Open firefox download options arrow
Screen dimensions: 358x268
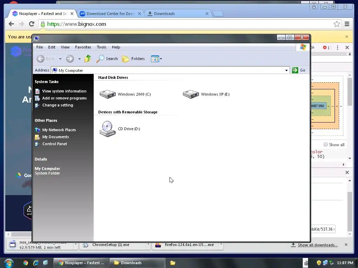pyautogui.click(x=221, y=245)
